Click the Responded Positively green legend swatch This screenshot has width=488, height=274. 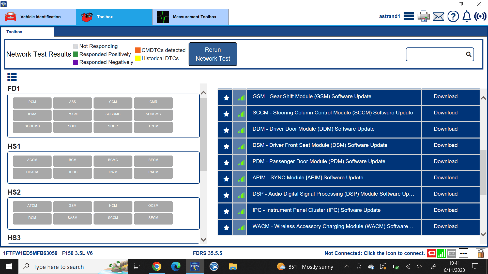point(75,54)
